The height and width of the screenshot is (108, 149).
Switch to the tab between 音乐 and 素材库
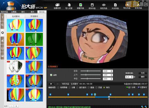[x=33, y=12]
